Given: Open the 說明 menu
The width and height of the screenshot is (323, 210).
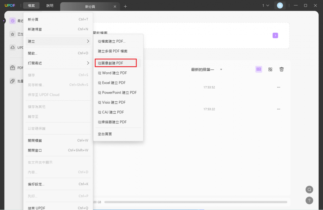Looking at the screenshot, I should pos(50,6).
